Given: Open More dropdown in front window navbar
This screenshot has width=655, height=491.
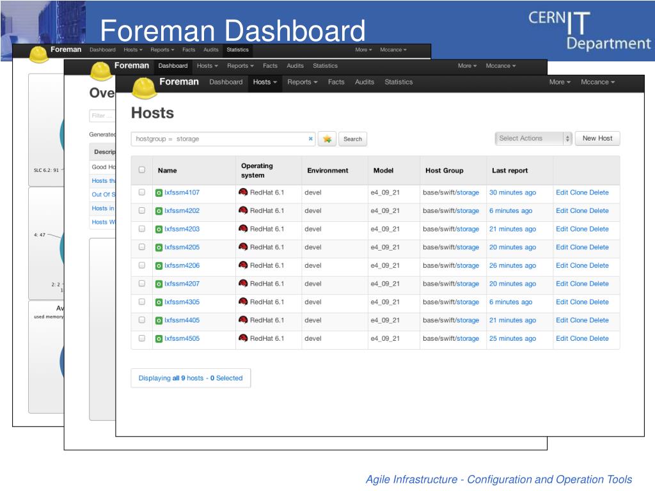Looking at the screenshot, I should pos(560,82).
